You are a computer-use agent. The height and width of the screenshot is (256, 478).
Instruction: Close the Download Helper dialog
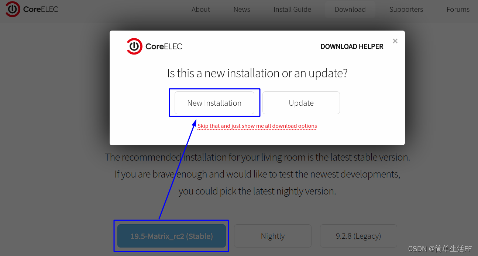[395, 41]
